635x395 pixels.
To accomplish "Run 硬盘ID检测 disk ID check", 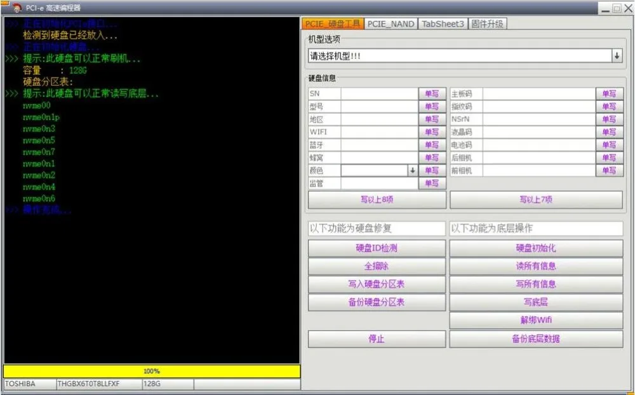I will click(377, 248).
